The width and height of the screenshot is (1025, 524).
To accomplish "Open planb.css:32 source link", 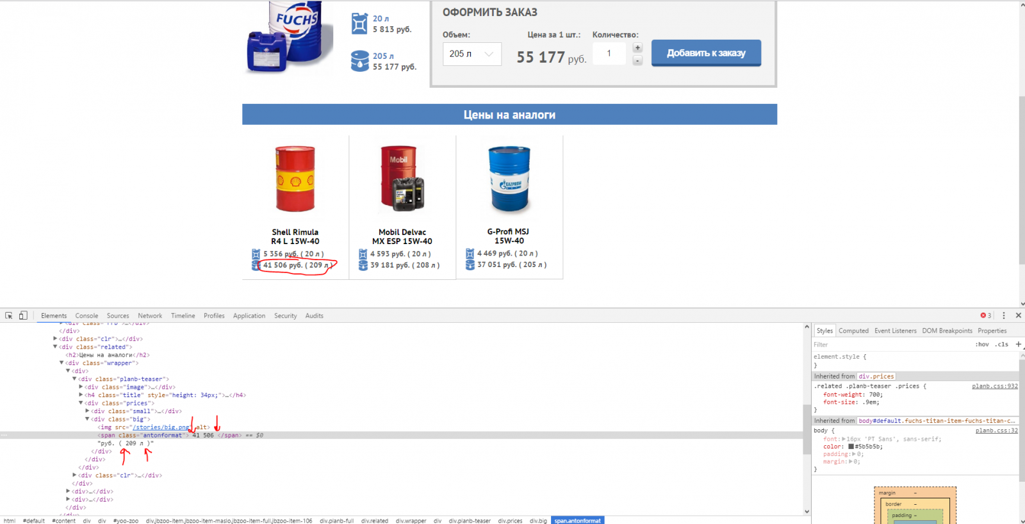I will click(997, 430).
